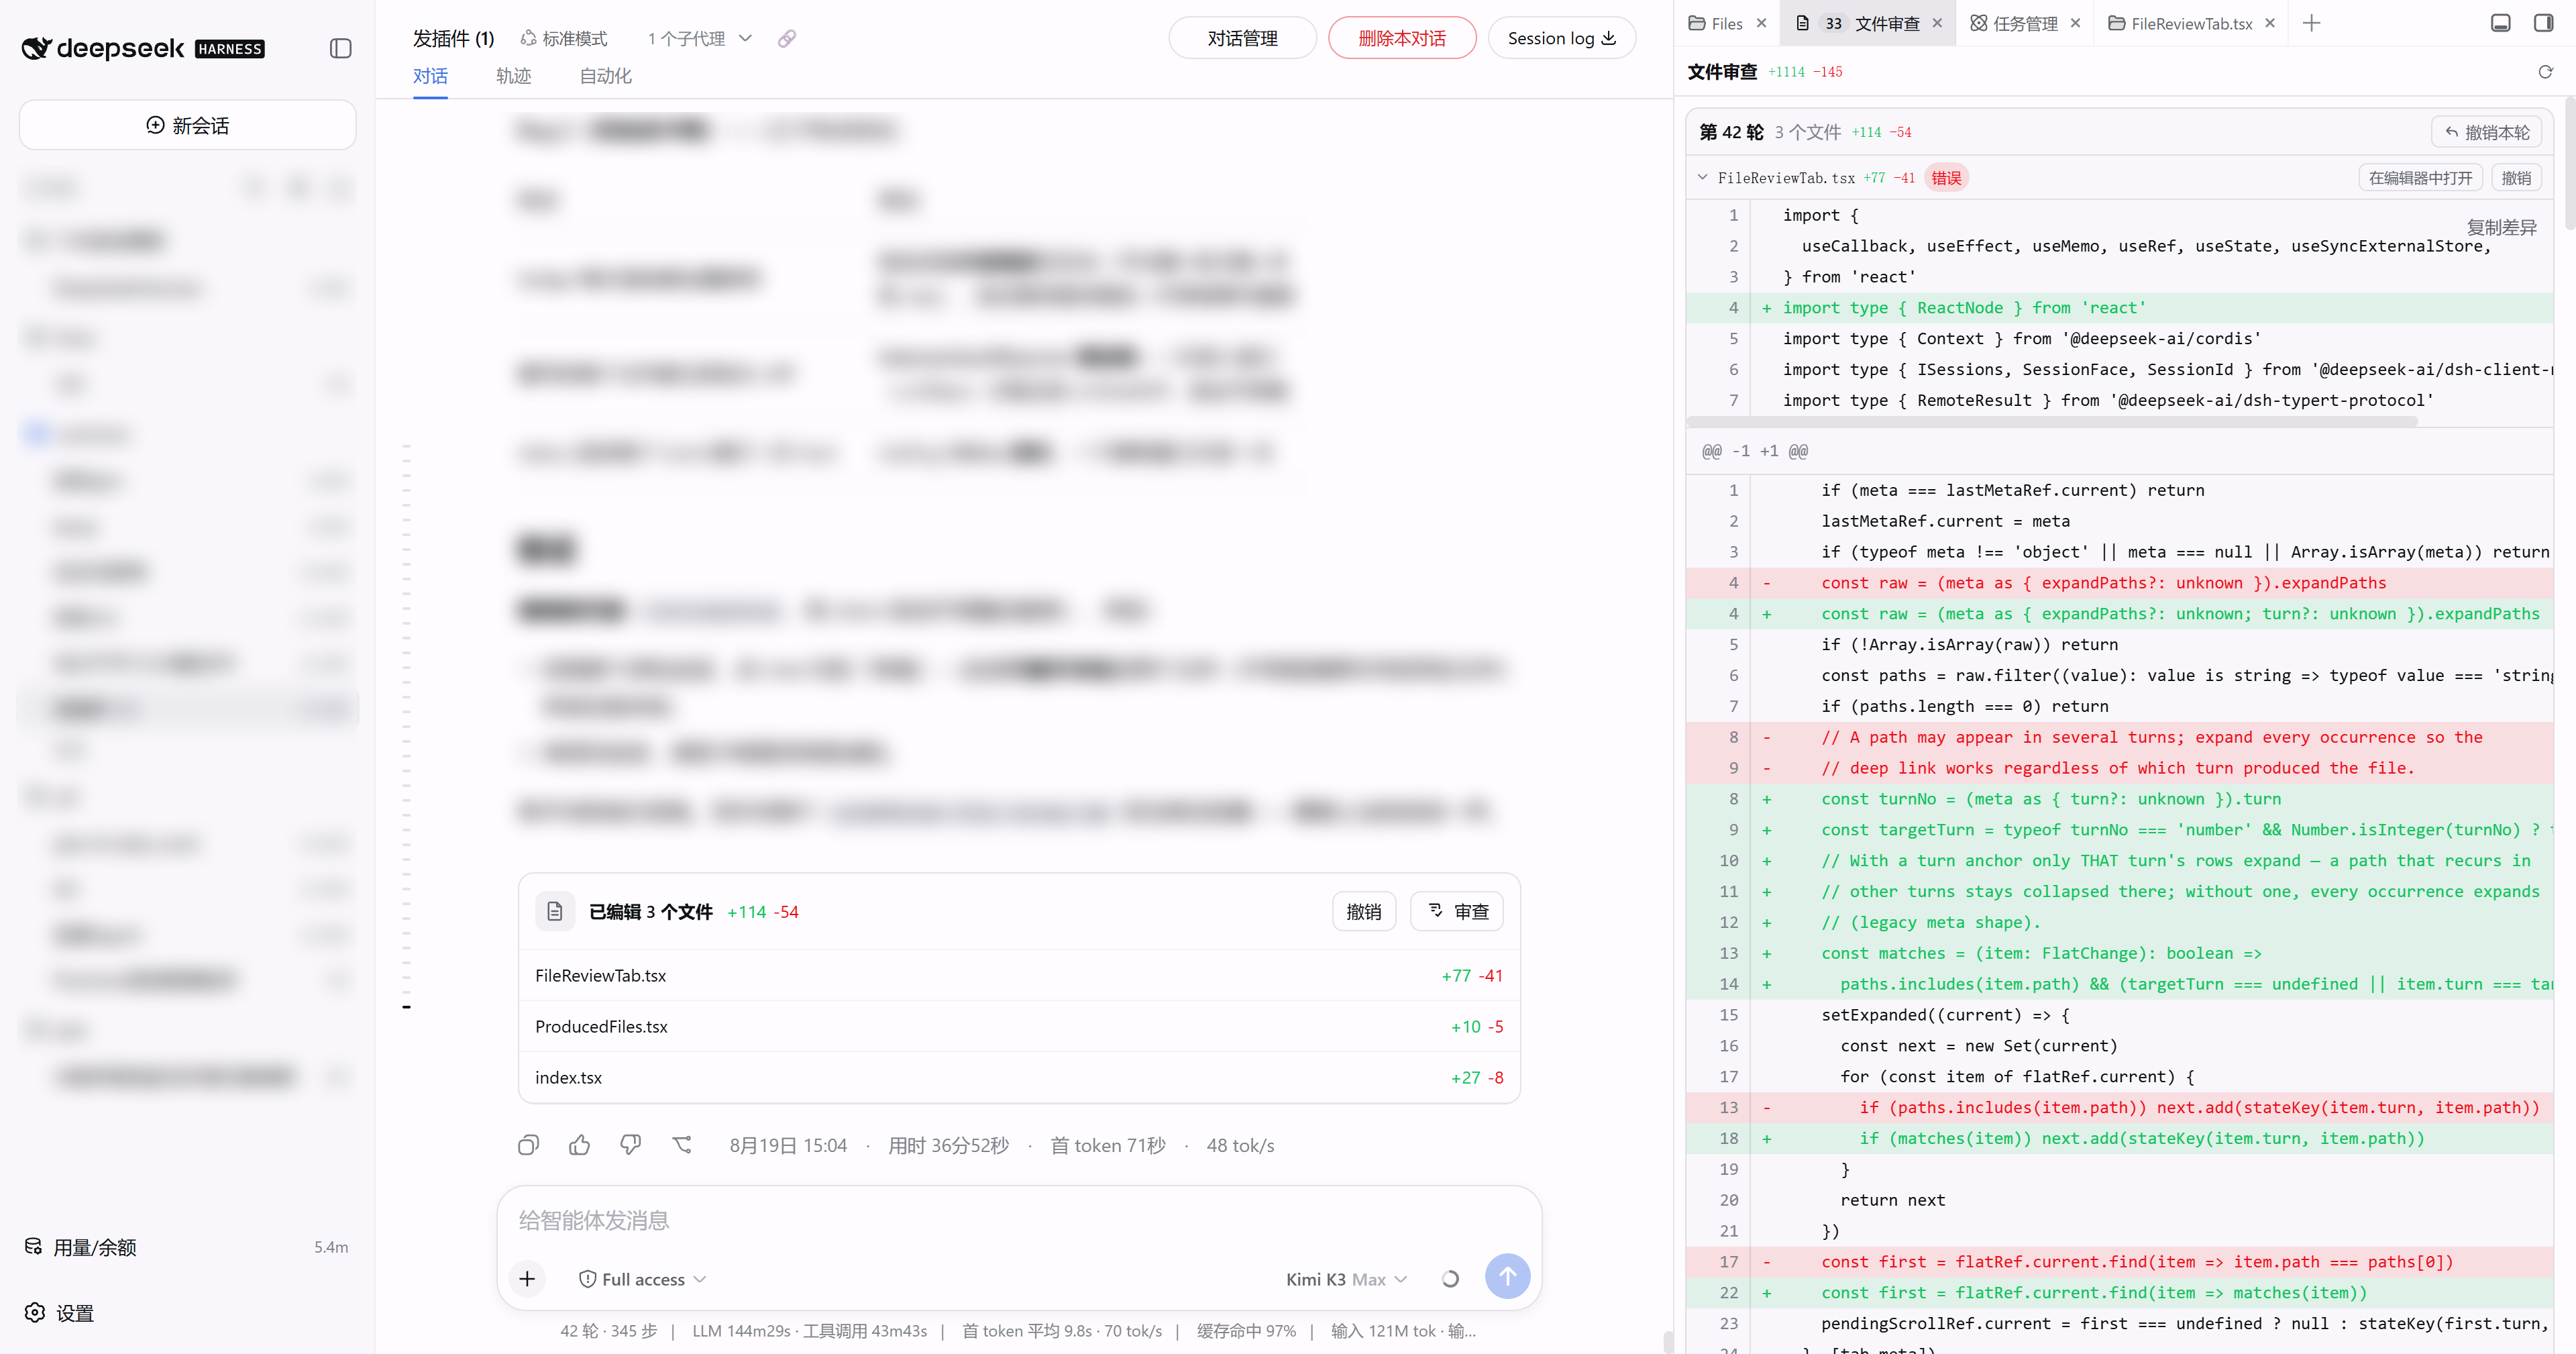Click the deepseek whale logo
This screenshot has height=1354, width=2576.
36,48
